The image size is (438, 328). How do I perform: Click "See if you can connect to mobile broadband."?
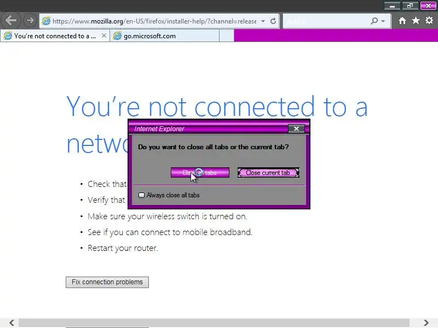pos(170,232)
